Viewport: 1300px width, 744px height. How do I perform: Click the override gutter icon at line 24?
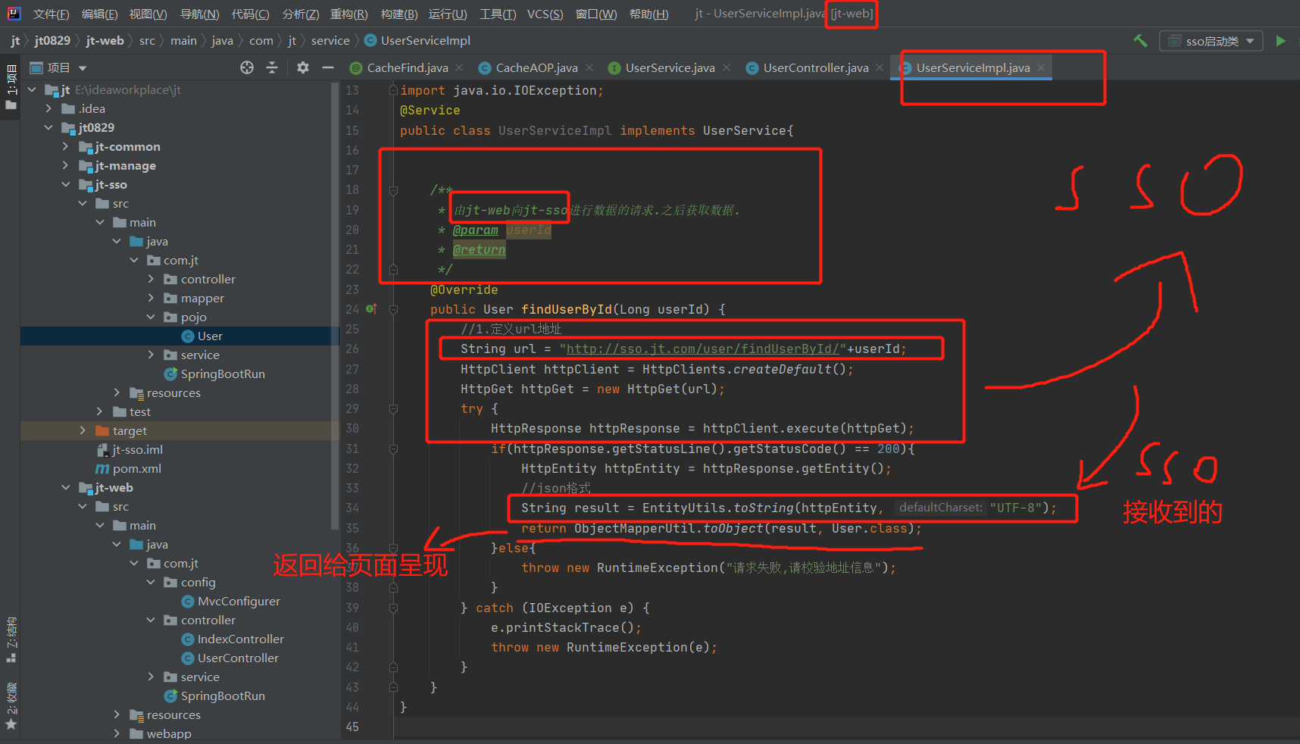(371, 309)
